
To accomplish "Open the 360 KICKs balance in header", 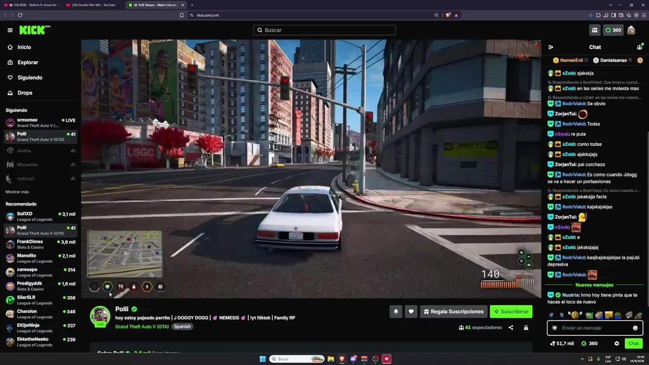I will pyautogui.click(x=613, y=30).
